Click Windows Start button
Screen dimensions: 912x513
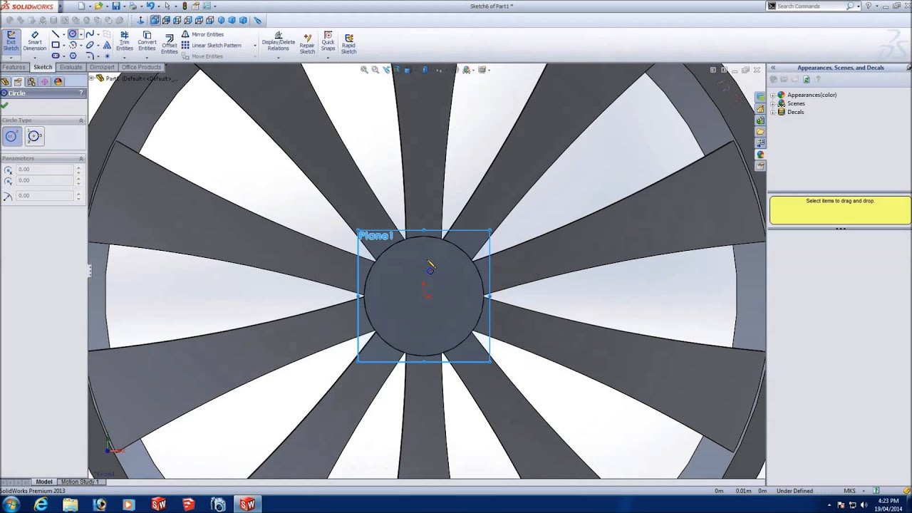click(11, 504)
